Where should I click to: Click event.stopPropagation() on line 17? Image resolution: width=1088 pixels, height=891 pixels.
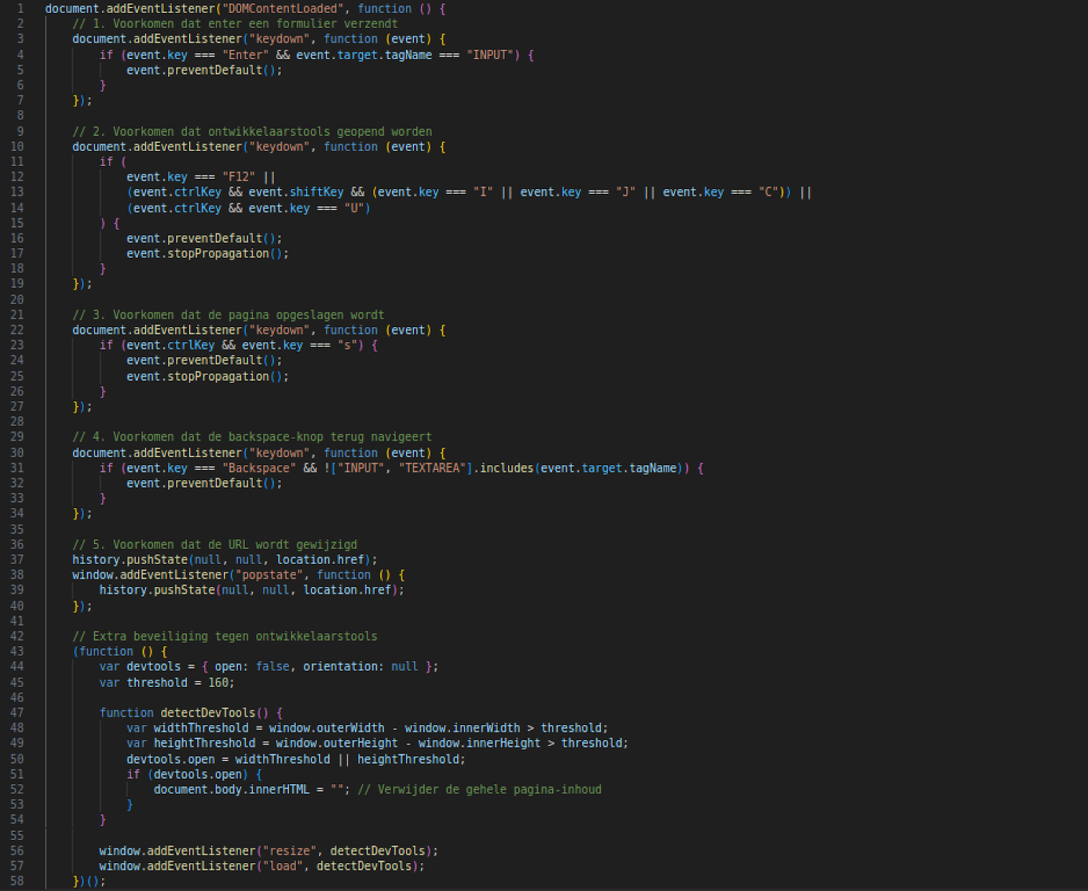click(207, 253)
